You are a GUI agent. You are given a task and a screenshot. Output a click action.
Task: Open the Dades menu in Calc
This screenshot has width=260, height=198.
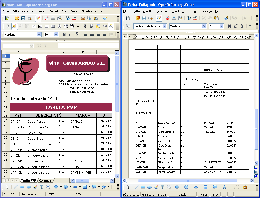click(75, 11)
